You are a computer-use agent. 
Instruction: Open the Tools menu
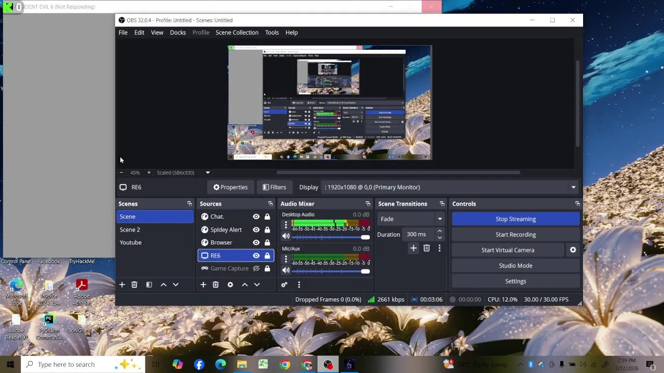click(x=272, y=33)
